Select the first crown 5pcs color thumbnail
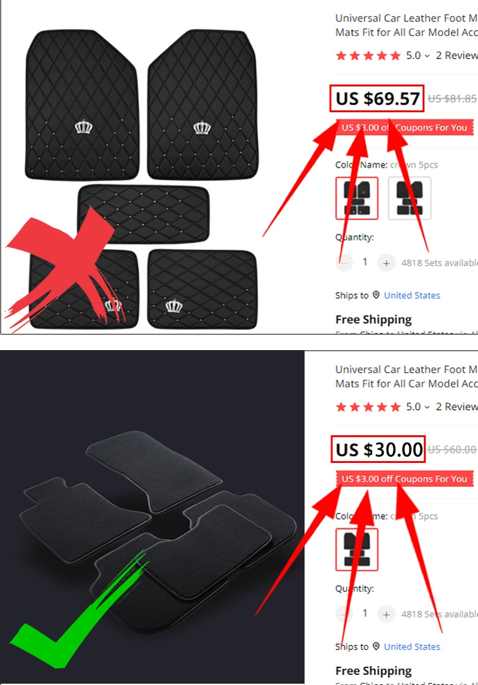Image resolution: width=478 pixels, height=685 pixels. [357, 198]
